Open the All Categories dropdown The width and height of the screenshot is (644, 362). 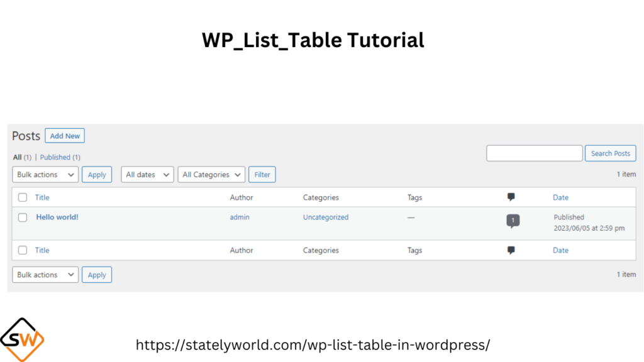coord(211,175)
